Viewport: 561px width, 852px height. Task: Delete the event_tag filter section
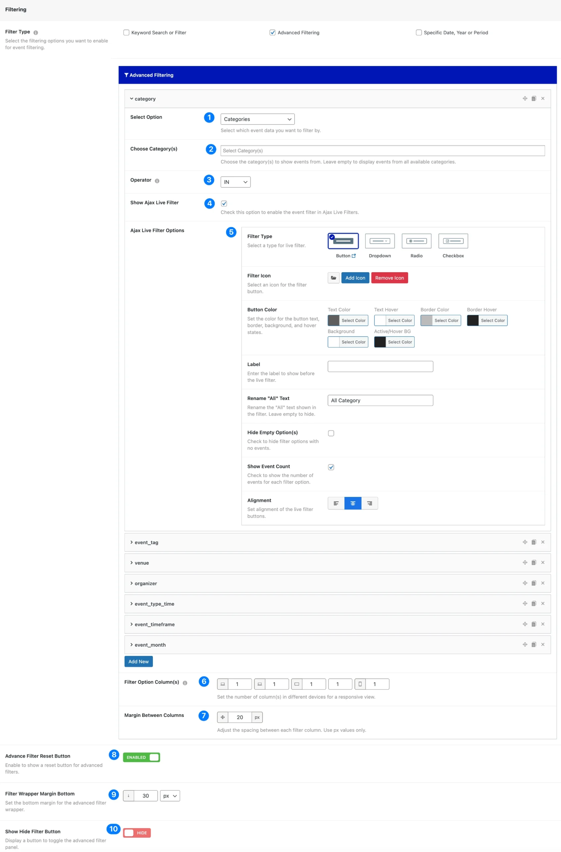pos(543,542)
